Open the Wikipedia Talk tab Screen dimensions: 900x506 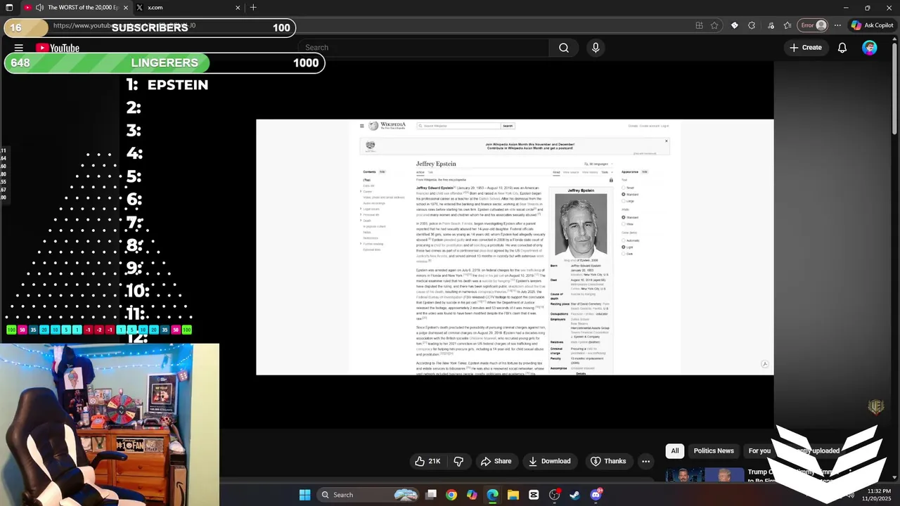430,172
